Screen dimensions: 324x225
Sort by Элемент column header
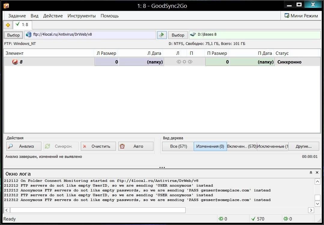tap(49, 53)
